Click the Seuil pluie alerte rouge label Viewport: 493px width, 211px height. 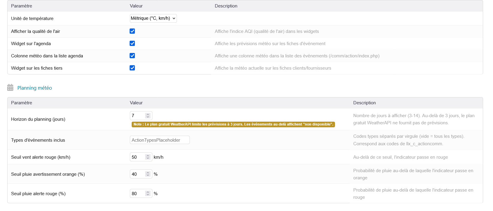[38, 194]
